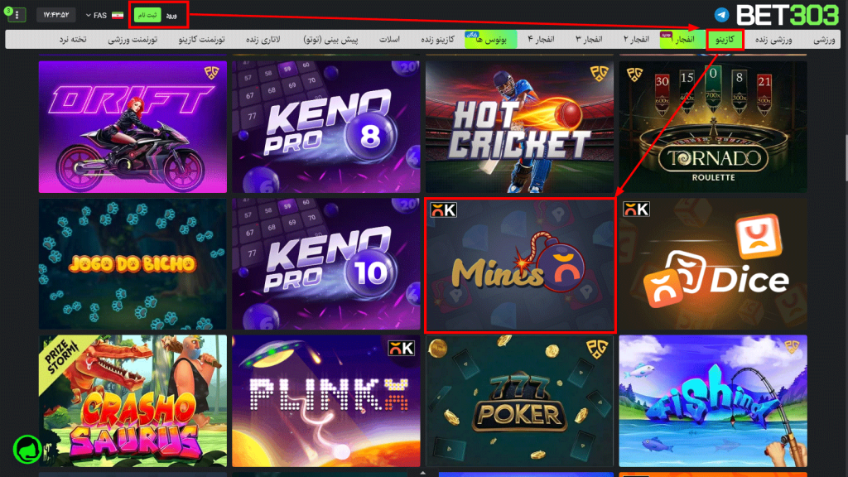The width and height of the screenshot is (848, 477).
Task: Open the Tornado Roulette game tile
Action: (712, 126)
